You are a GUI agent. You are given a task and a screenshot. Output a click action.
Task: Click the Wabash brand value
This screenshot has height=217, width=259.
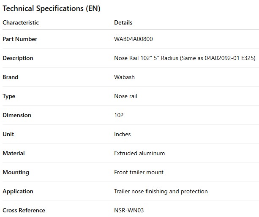click(x=123, y=77)
